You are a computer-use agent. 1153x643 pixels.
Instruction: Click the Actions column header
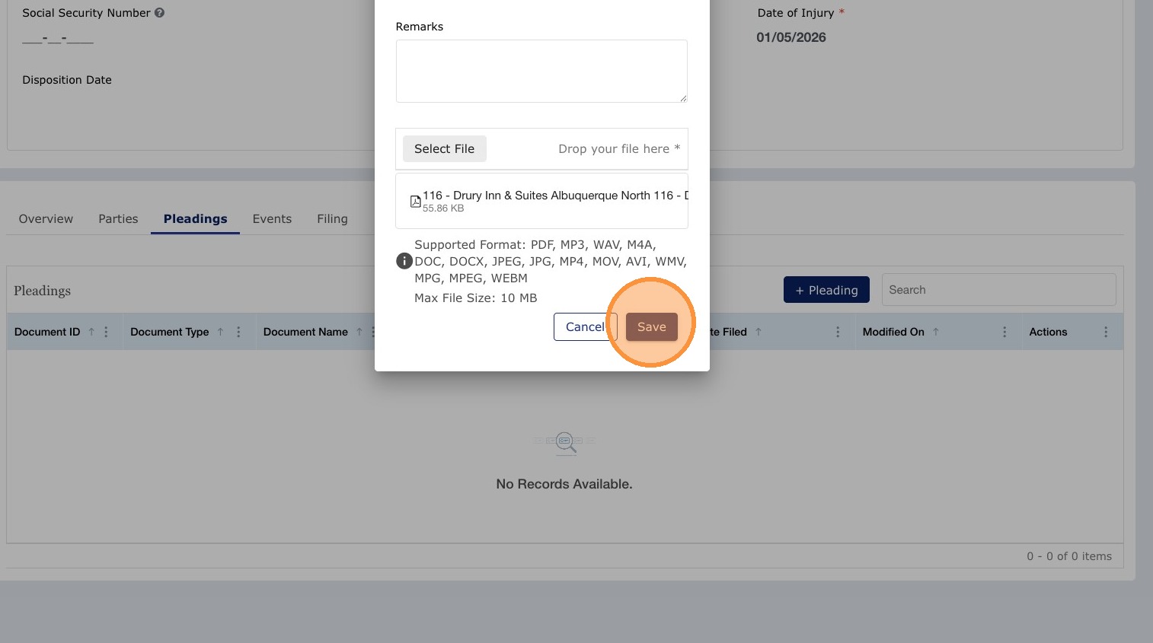tap(1048, 332)
